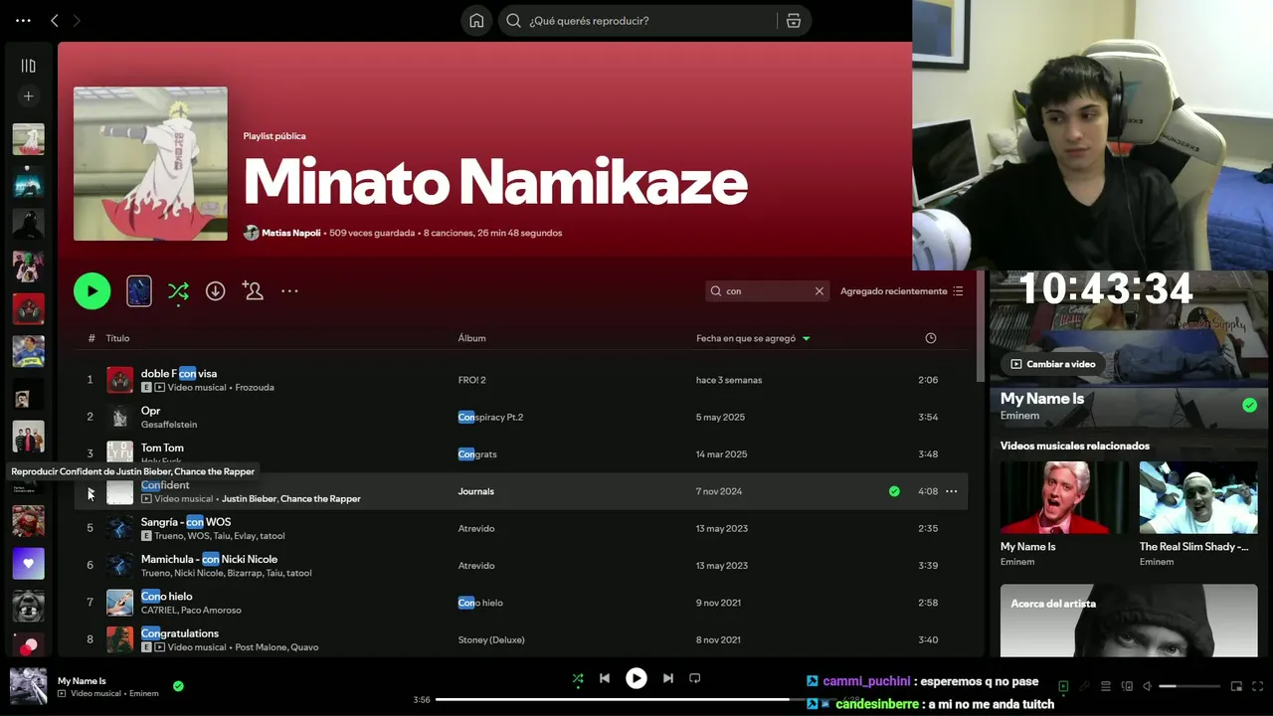Screen dimensions: 1273x716
Task: Skip to the next track
Action: coord(668,678)
